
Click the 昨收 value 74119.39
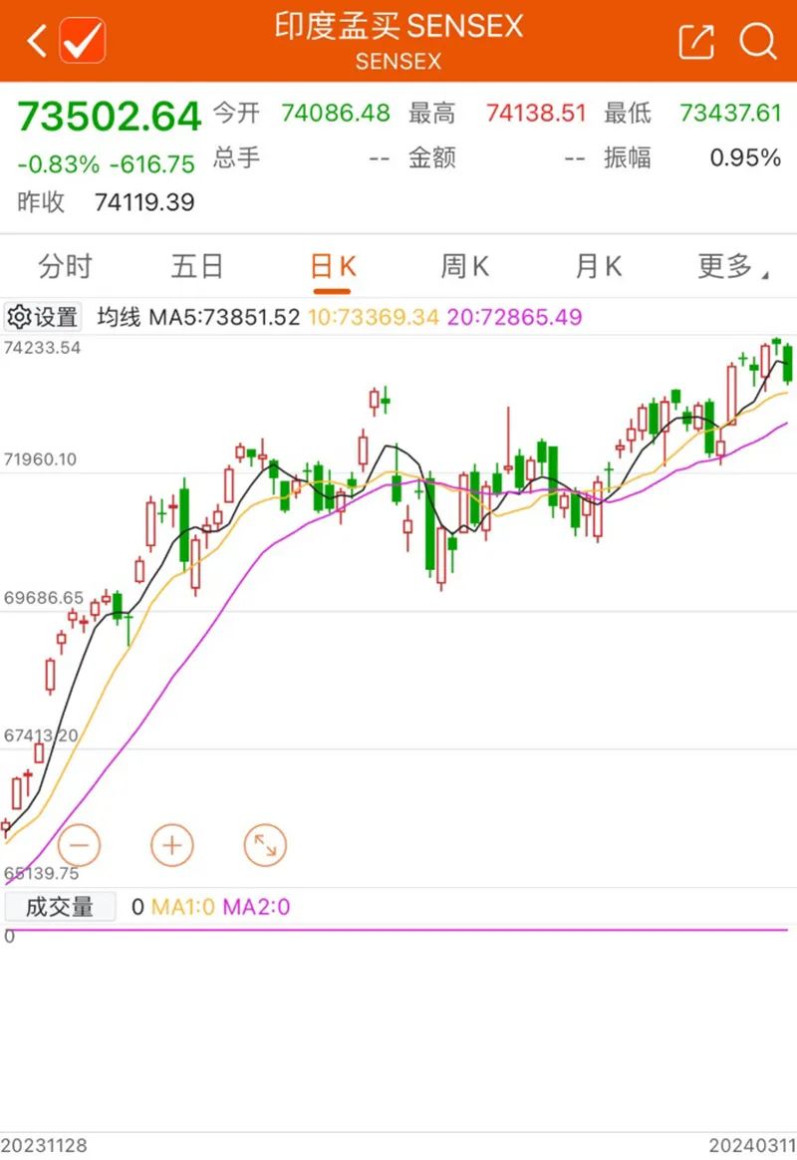(144, 202)
